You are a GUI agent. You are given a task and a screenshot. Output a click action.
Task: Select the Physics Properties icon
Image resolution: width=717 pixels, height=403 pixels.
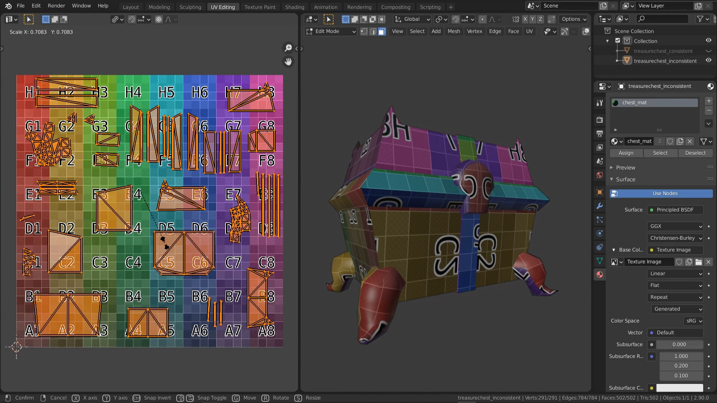tap(599, 233)
